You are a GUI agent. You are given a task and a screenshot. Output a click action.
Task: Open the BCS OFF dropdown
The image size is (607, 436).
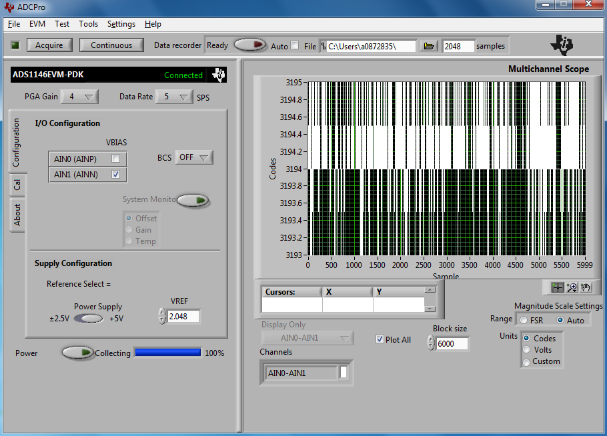(194, 157)
